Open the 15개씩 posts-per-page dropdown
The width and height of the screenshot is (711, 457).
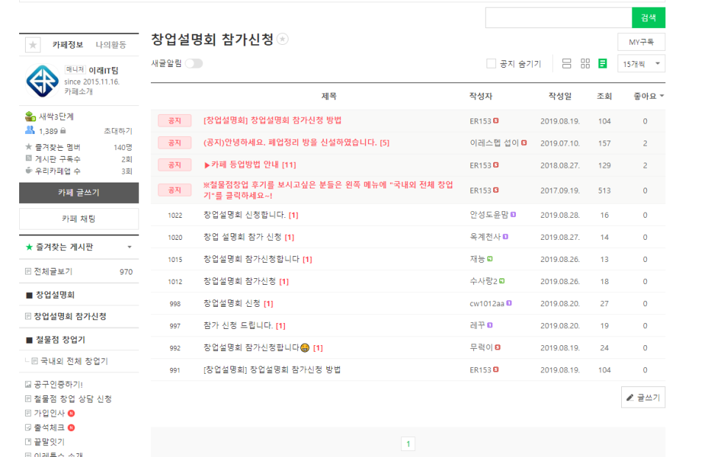[x=641, y=64]
